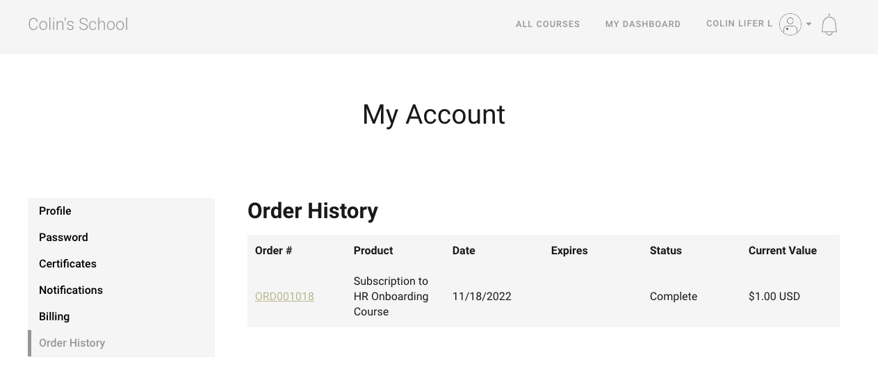This screenshot has height=371, width=878.
Task: Click the Order # column header
Action: [x=273, y=251]
